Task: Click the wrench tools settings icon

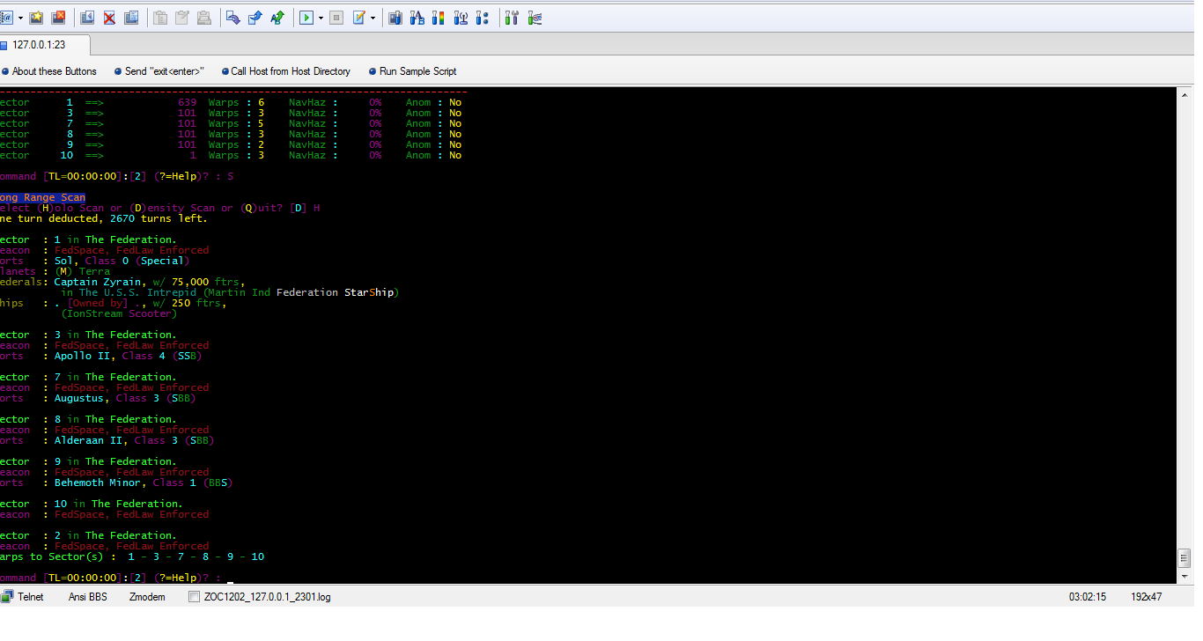Action: pyautogui.click(x=512, y=18)
